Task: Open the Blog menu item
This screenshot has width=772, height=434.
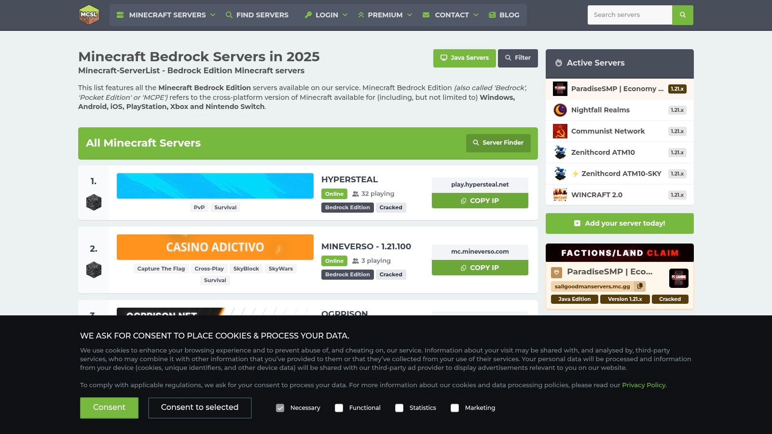Action: coord(504,15)
